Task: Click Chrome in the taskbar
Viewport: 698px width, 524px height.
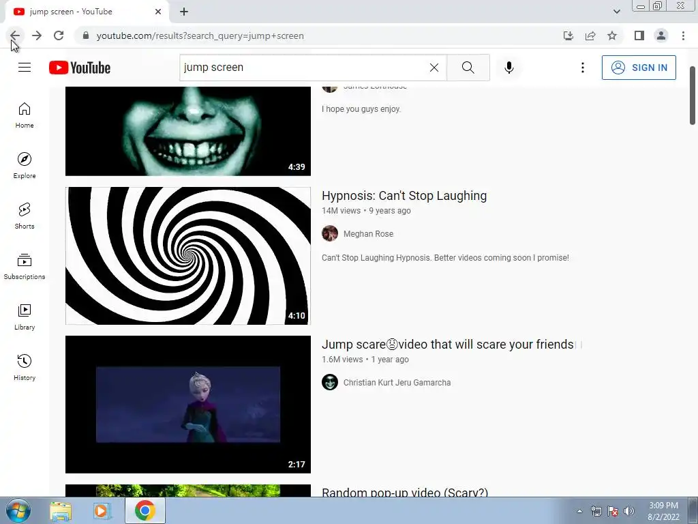Action: point(145,510)
